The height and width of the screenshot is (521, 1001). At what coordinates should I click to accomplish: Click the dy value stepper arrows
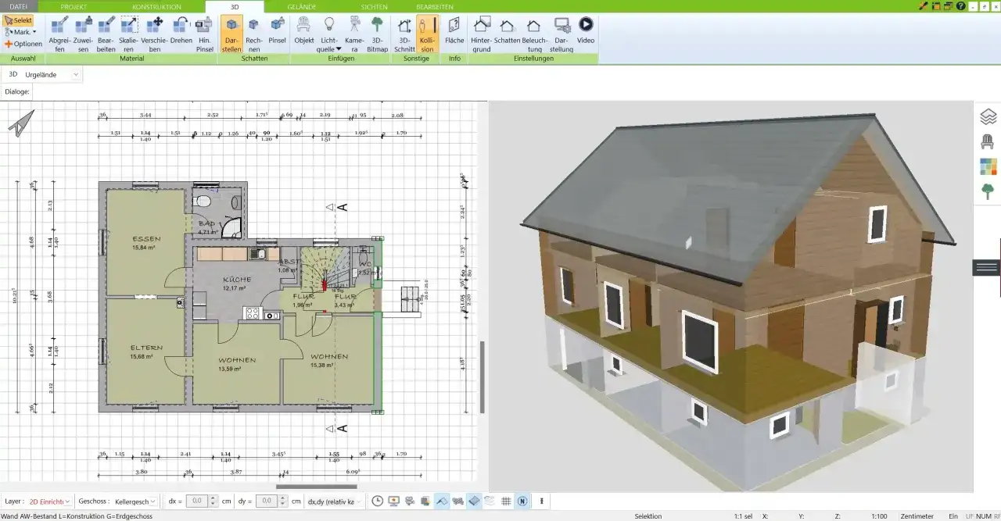coord(283,501)
